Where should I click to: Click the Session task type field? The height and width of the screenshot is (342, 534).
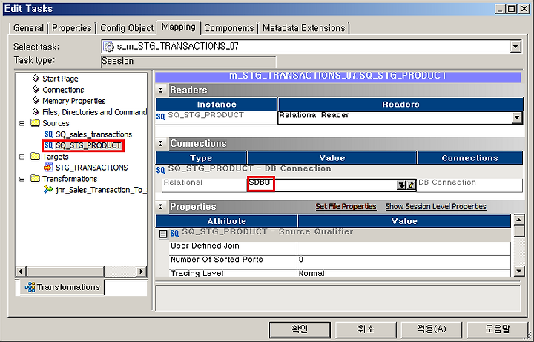coord(188,62)
